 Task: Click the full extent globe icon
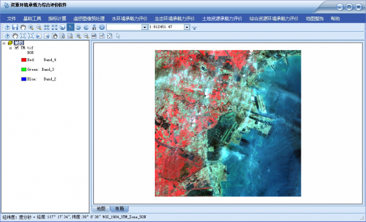62,27
